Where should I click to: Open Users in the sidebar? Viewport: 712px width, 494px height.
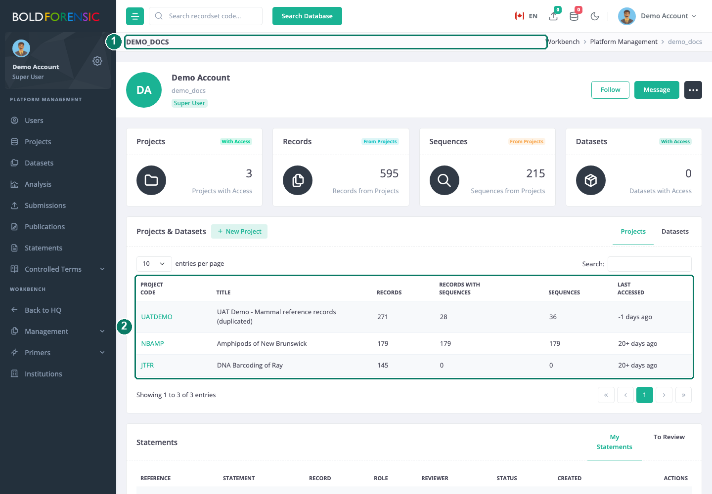[x=58, y=121]
